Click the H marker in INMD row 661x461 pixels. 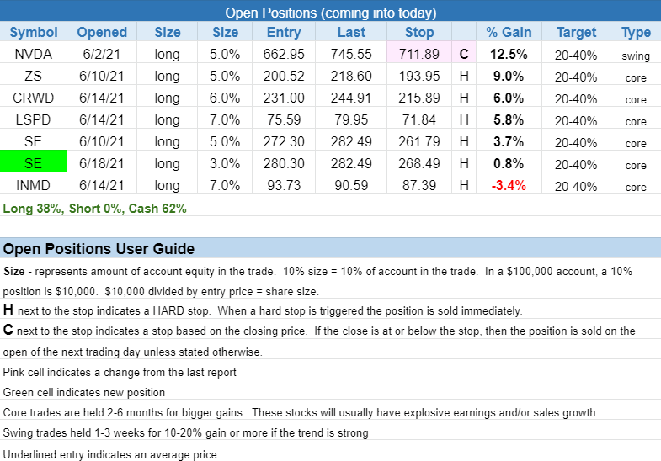click(464, 185)
